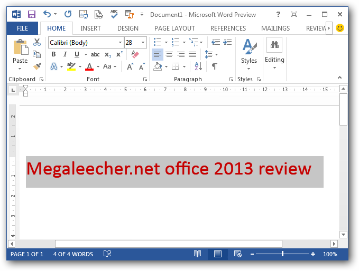The width and height of the screenshot is (359, 271).
Task: Click the Word application logo icon
Action: tap(16, 14)
